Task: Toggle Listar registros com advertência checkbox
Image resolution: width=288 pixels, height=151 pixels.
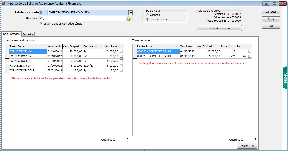Action: (41, 24)
